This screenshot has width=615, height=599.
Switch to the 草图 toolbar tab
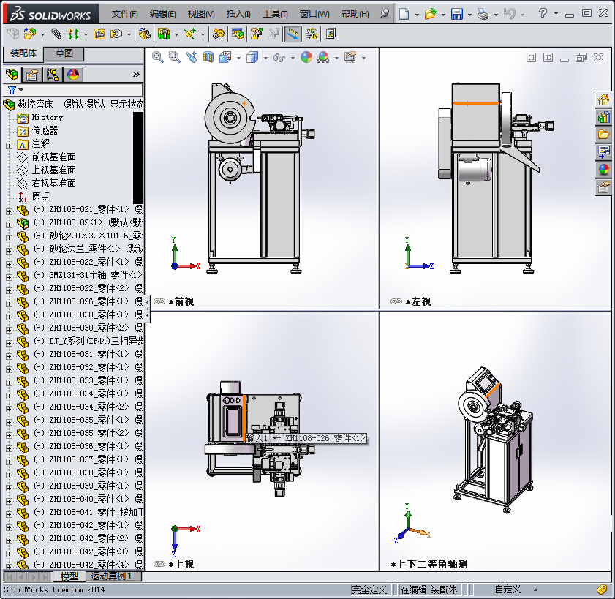click(x=64, y=53)
